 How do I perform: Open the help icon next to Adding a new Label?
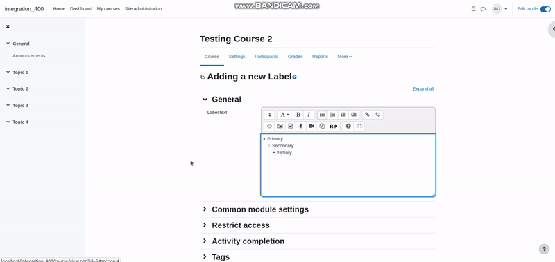click(x=294, y=77)
